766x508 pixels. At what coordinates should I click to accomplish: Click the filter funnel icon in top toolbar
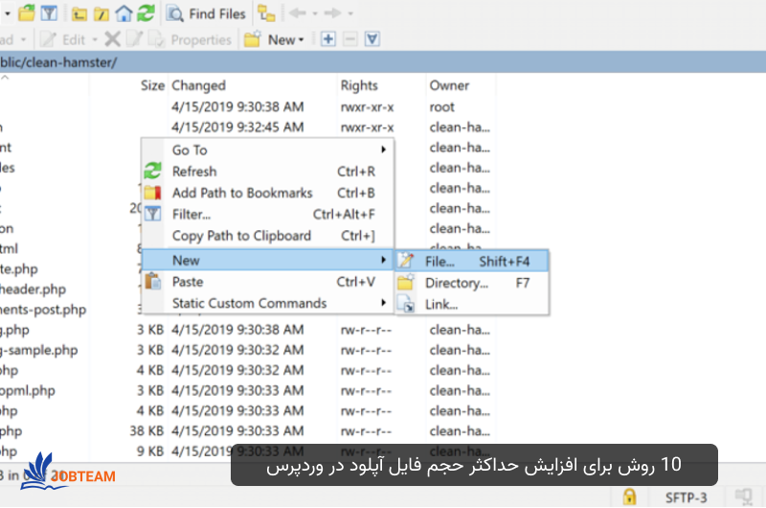[49, 13]
